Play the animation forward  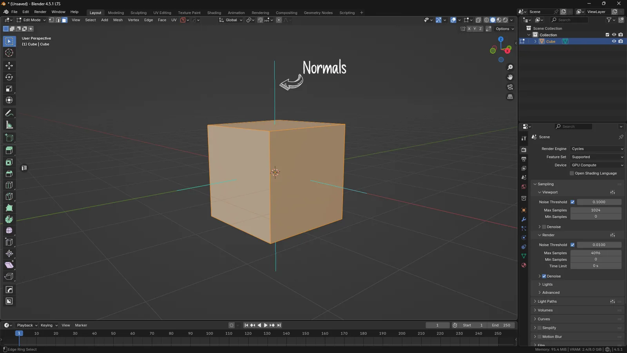[x=266, y=325]
